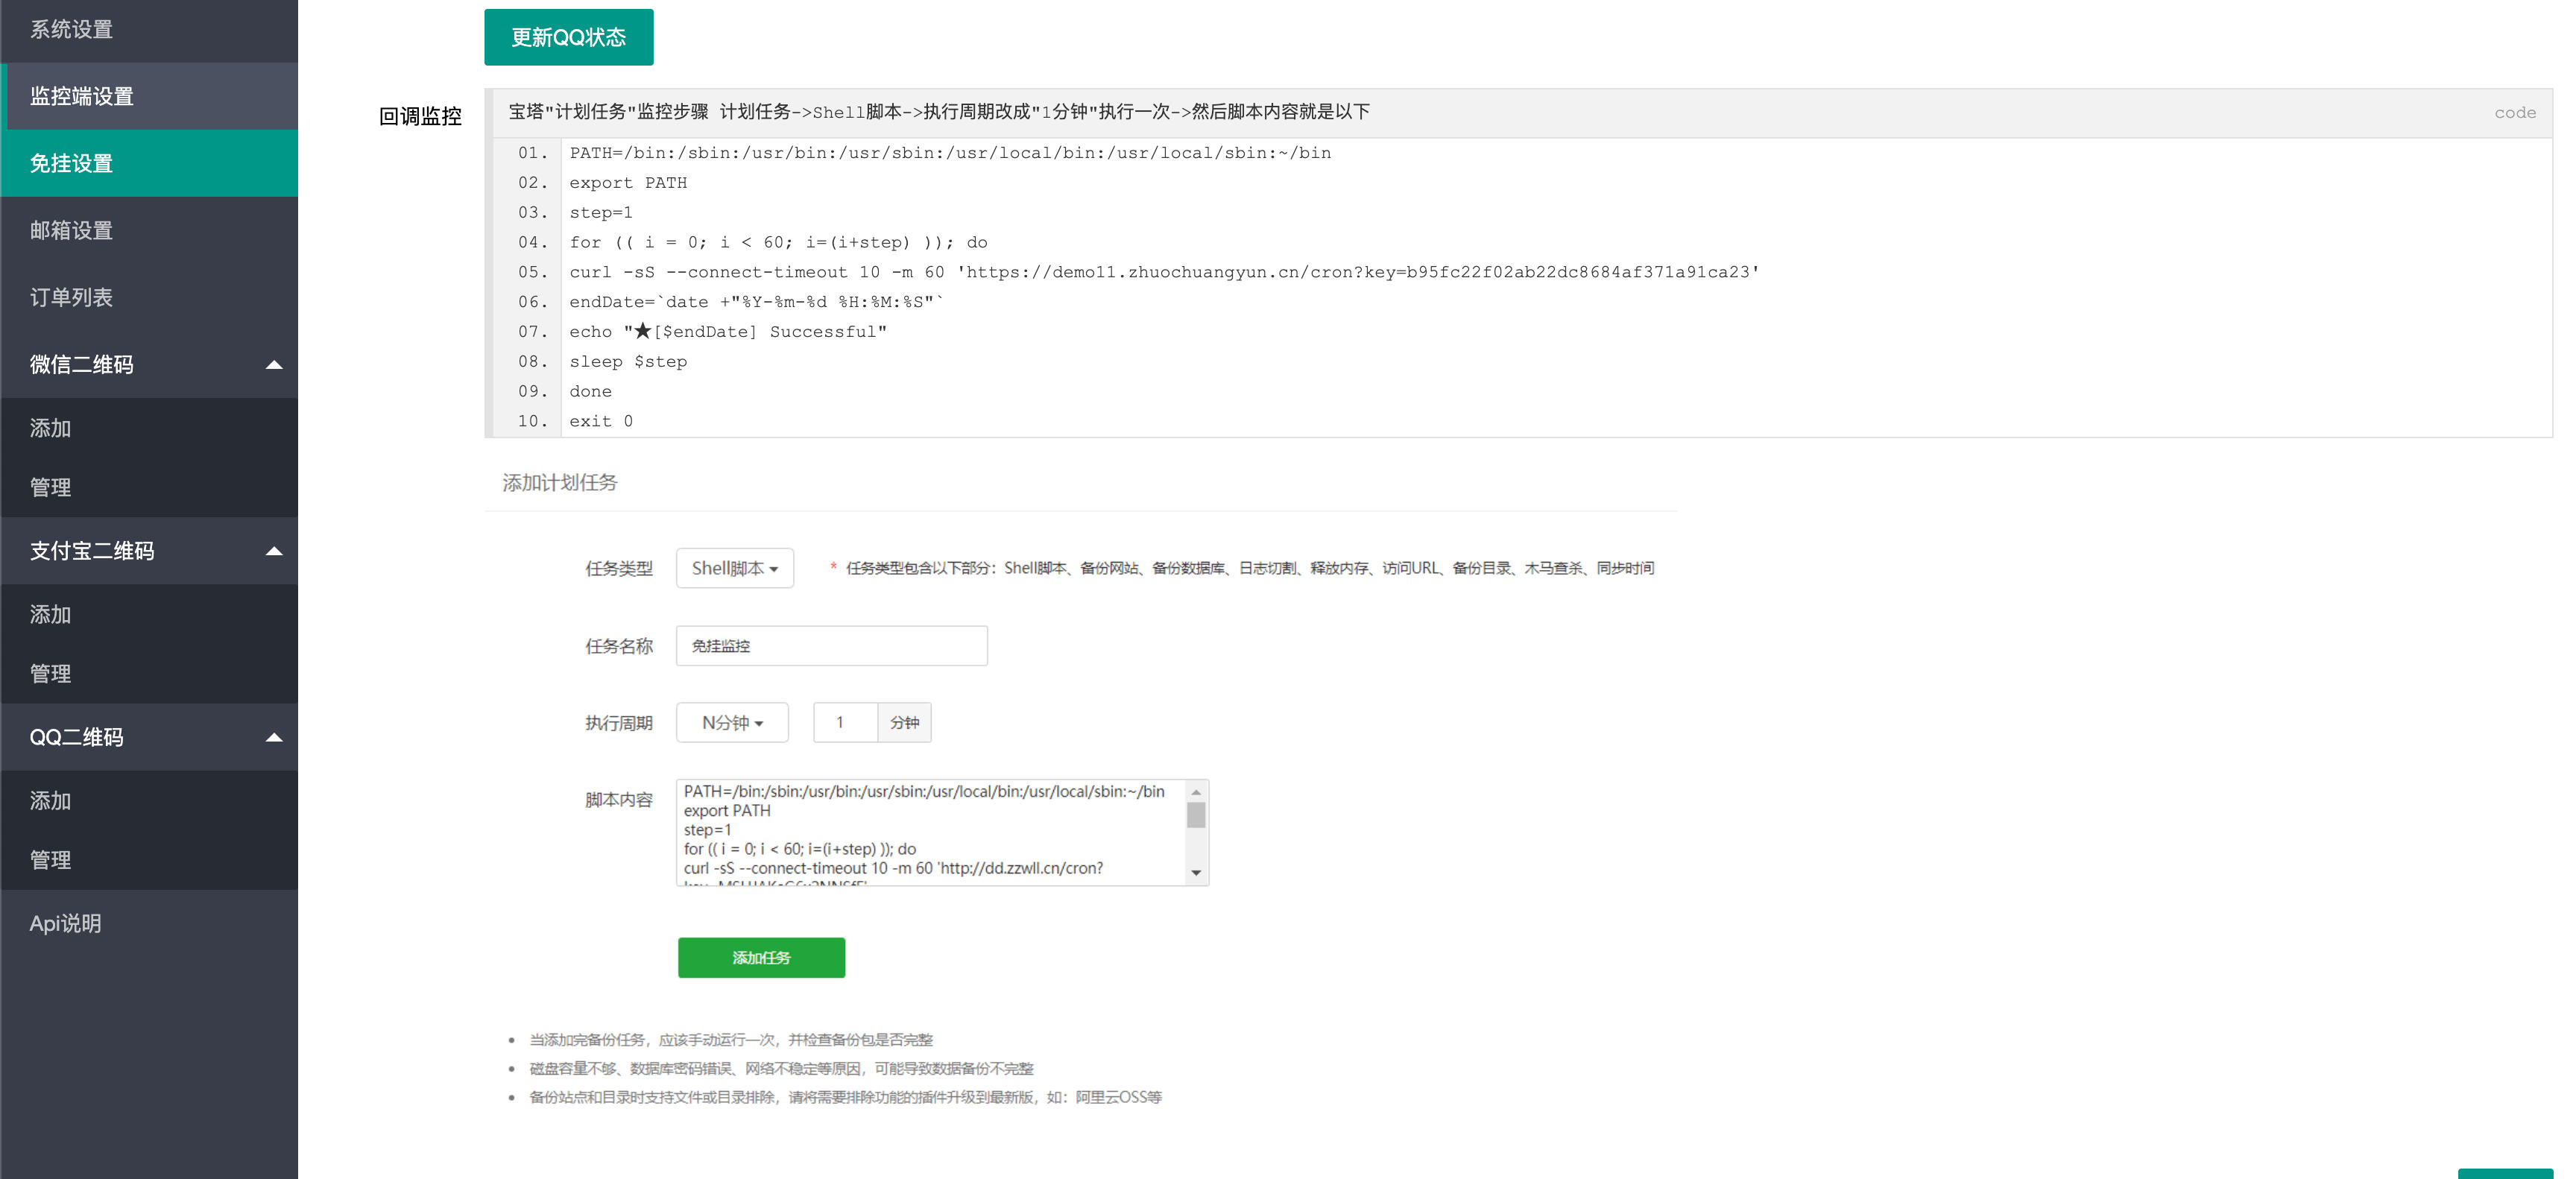Click the PATH= line 01 in code block
This screenshot has width=2576, height=1179.
click(x=950, y=153)
